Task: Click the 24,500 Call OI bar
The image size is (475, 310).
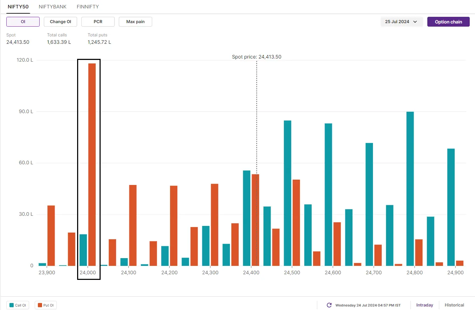Action: [x=287, y=193]
